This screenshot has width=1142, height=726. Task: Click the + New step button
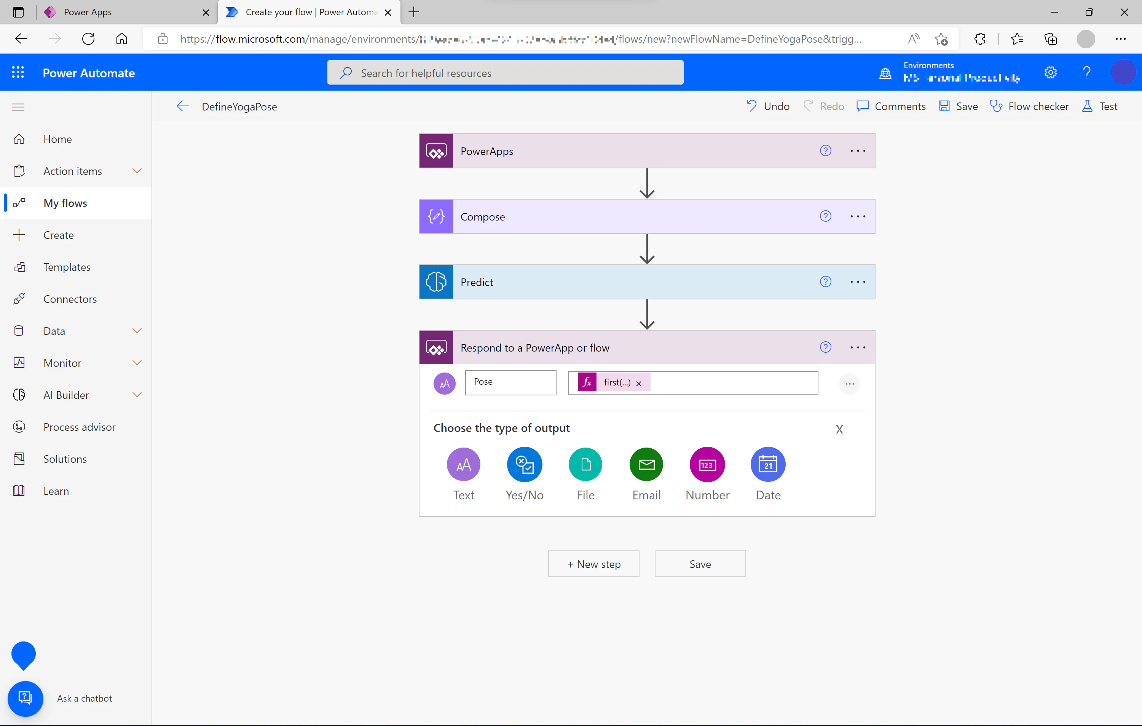tap(593, 564)
